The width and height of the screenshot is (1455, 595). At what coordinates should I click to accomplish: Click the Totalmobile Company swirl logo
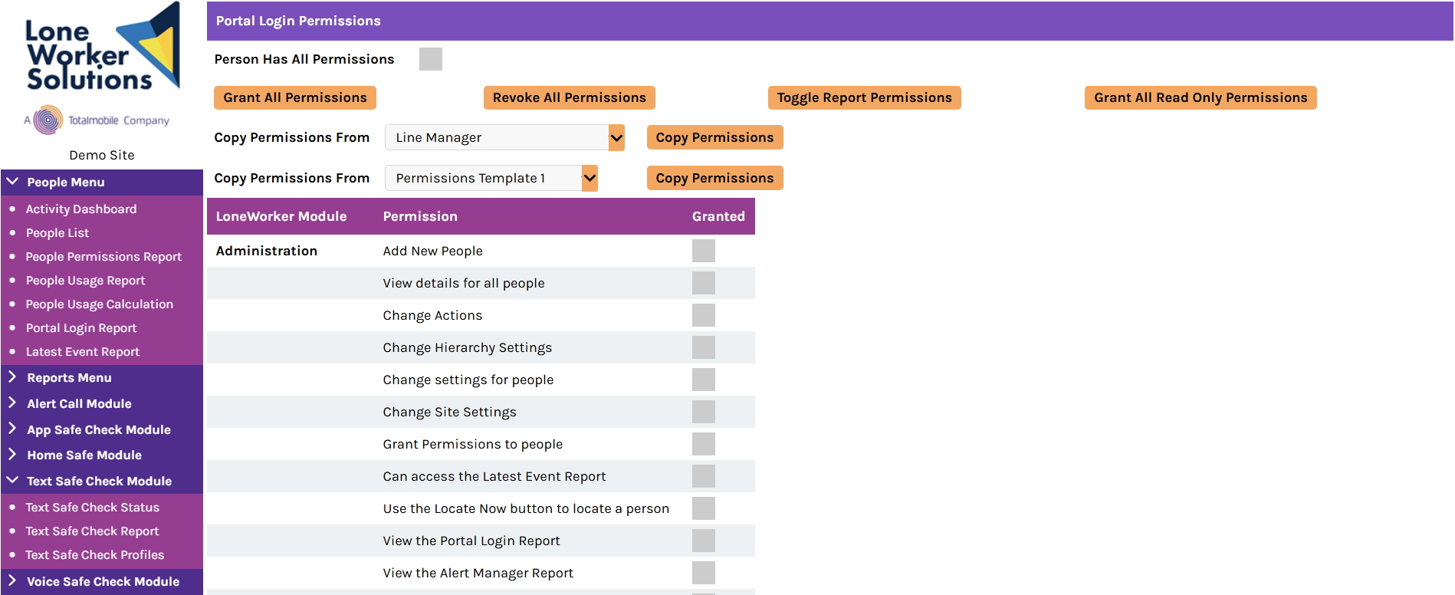(x=48, y=120)
